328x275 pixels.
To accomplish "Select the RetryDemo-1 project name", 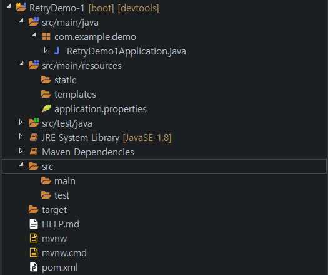I will coord(57,8).
